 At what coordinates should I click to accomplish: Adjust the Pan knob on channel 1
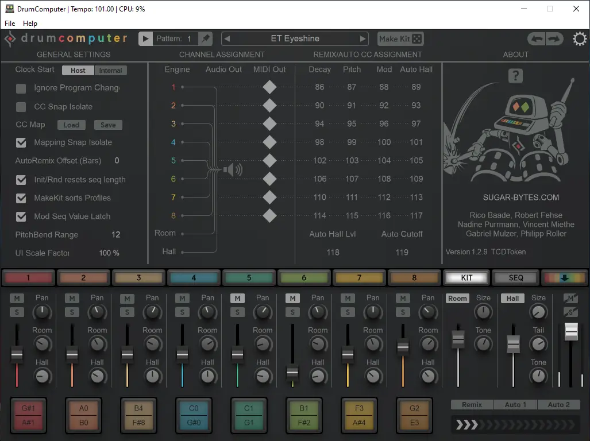[42, 313]
